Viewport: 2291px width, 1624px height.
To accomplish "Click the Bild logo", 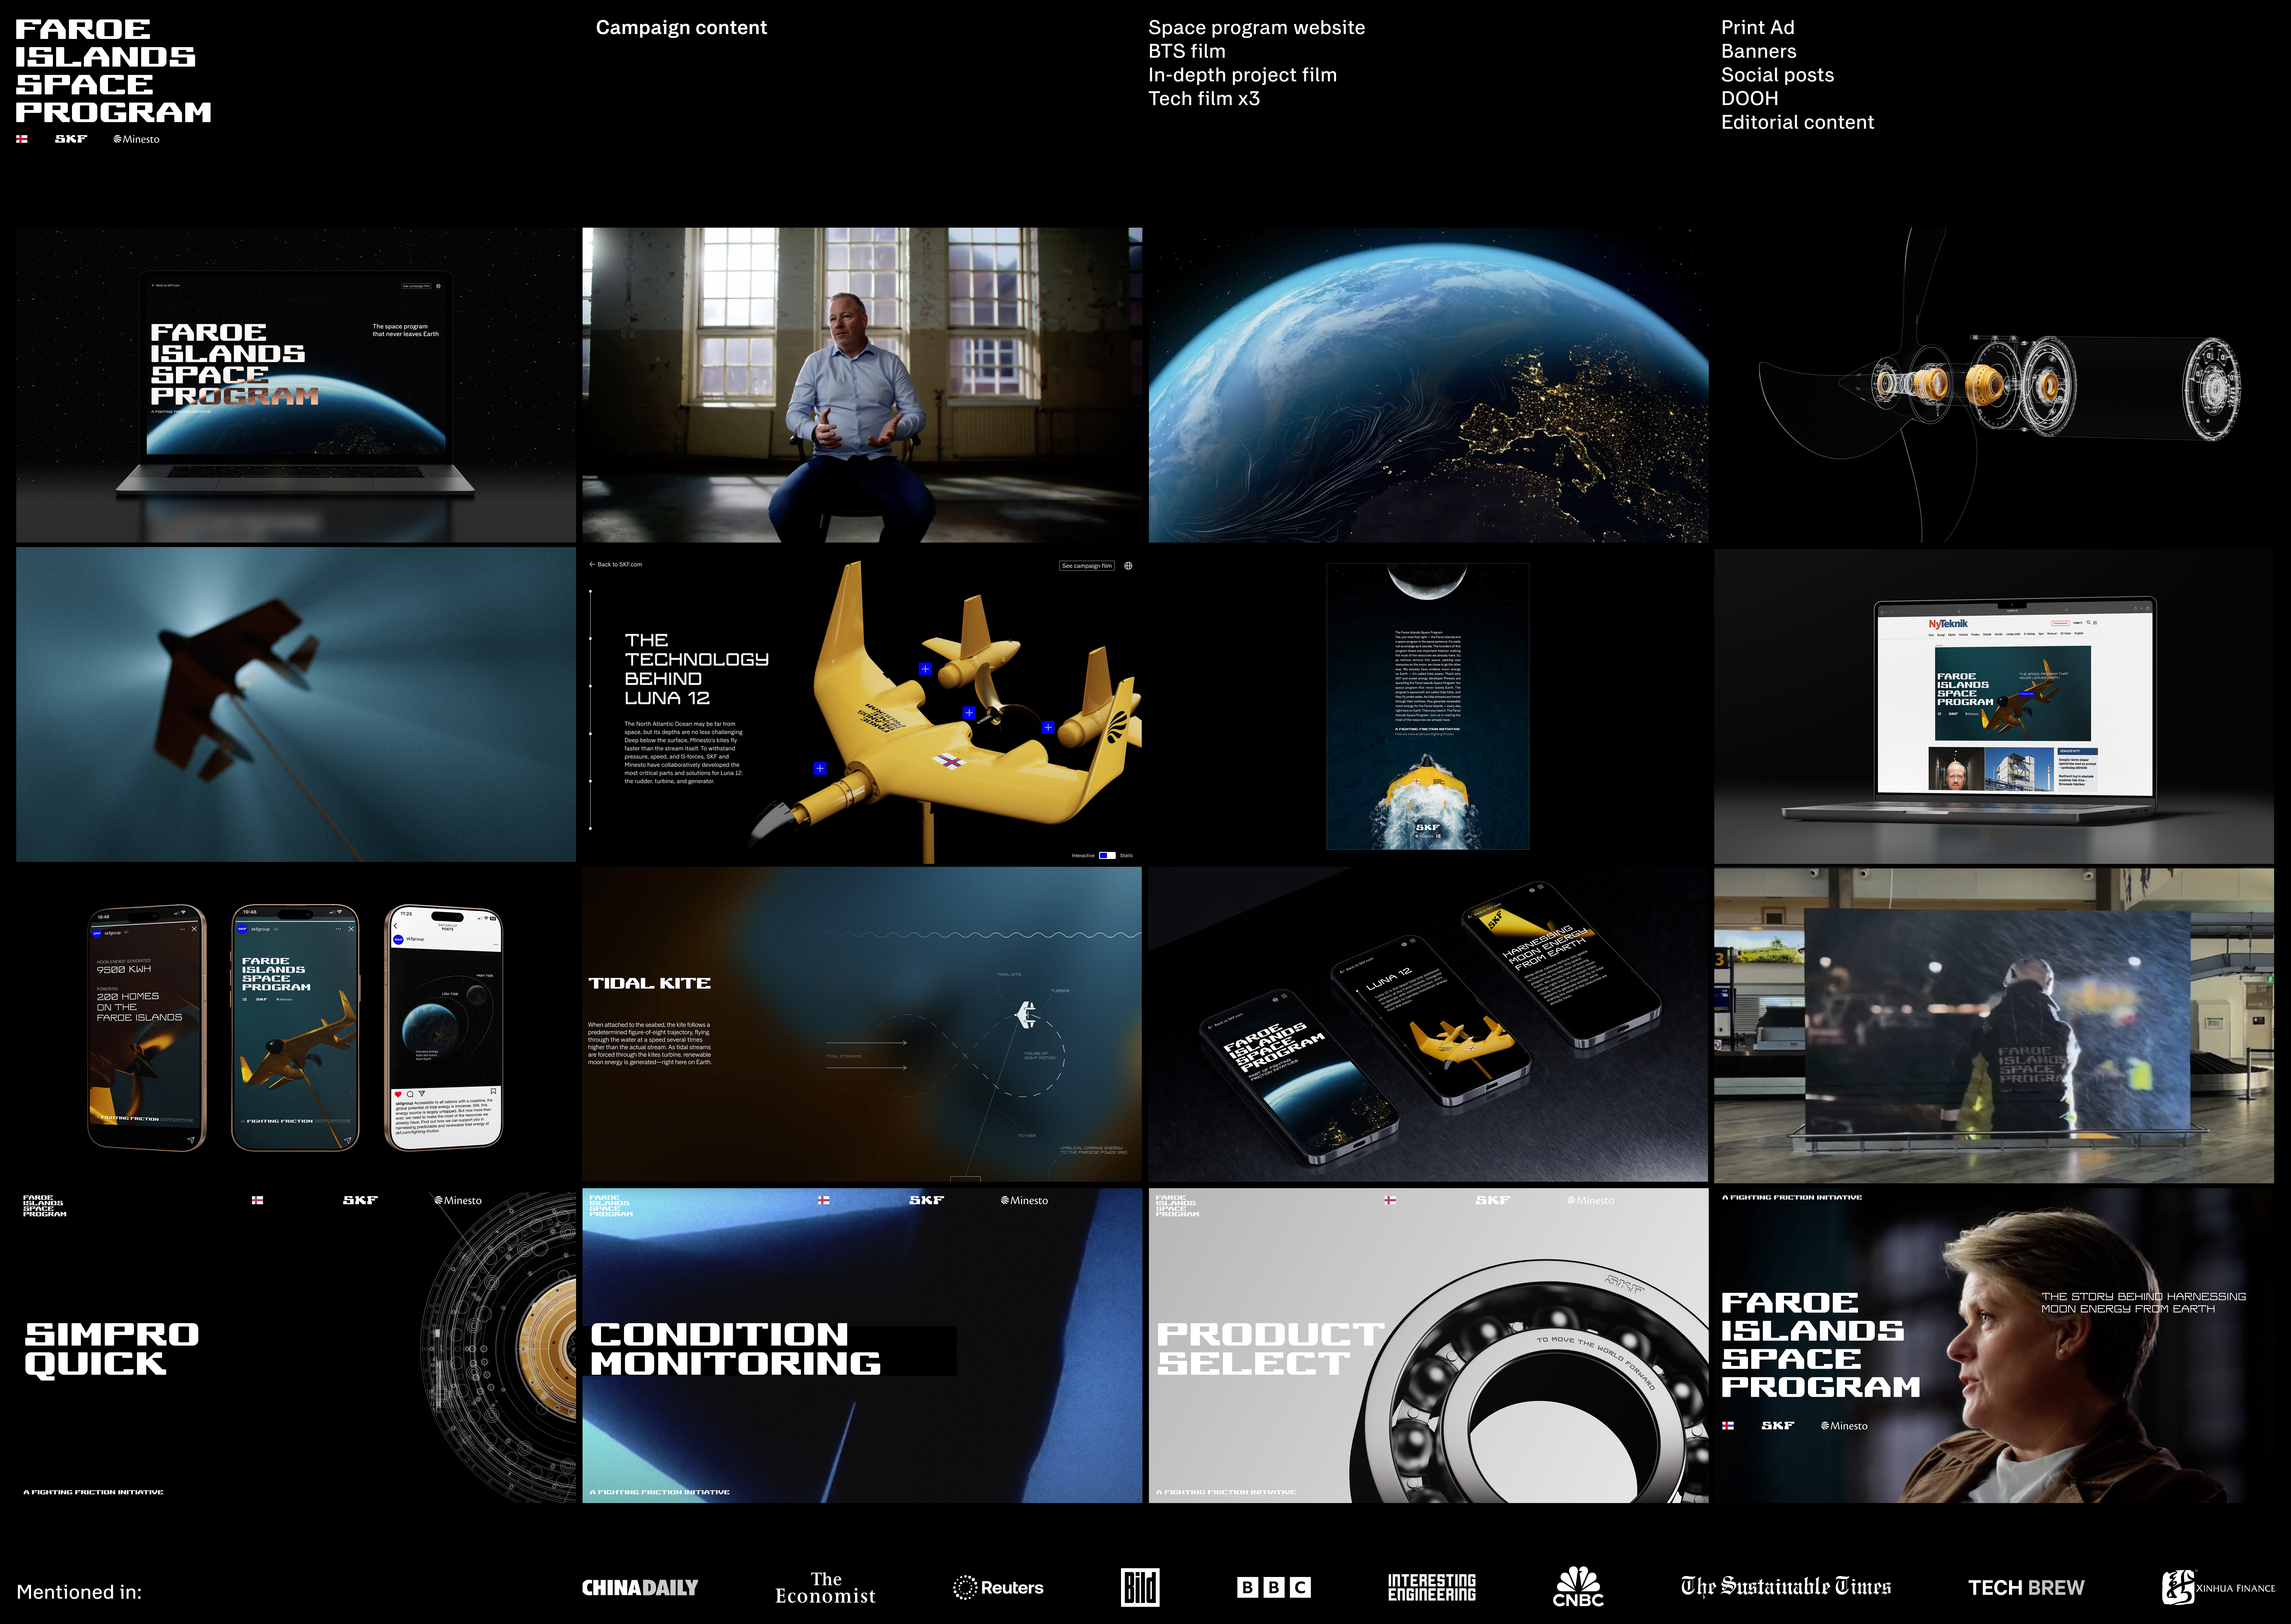I will click(1140, 1587).
